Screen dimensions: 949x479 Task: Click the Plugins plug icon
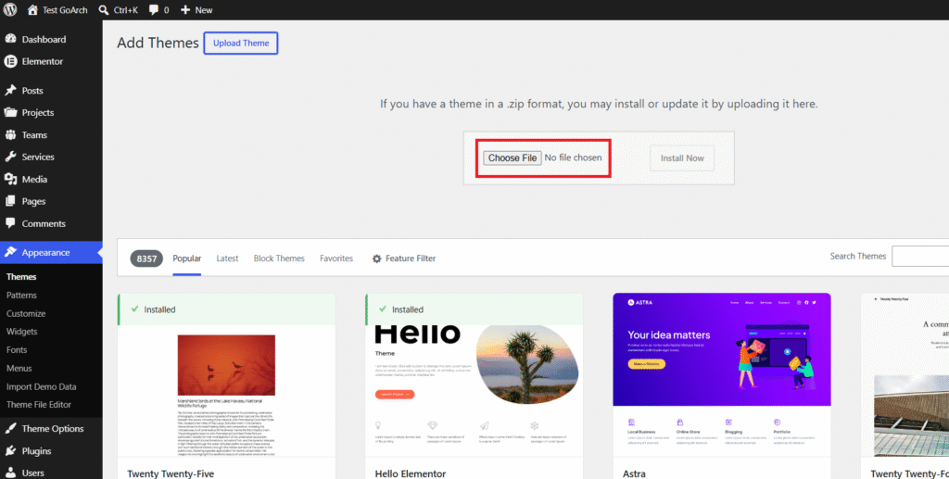pos(10,450)
